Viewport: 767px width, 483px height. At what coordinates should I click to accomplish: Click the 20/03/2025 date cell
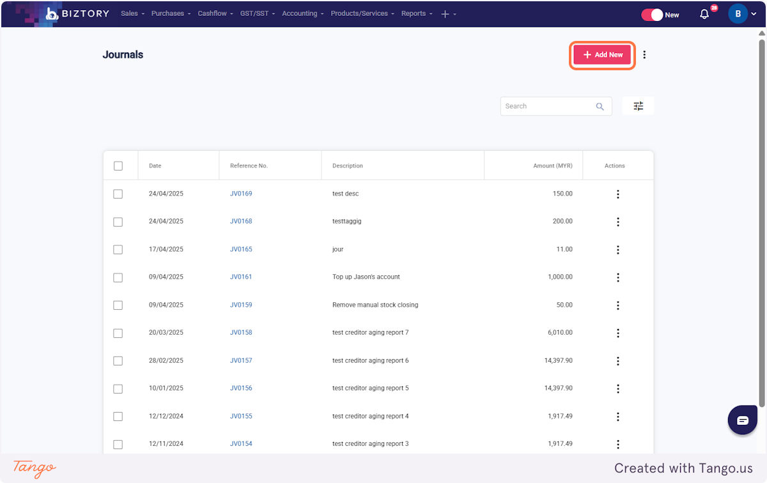166,332
